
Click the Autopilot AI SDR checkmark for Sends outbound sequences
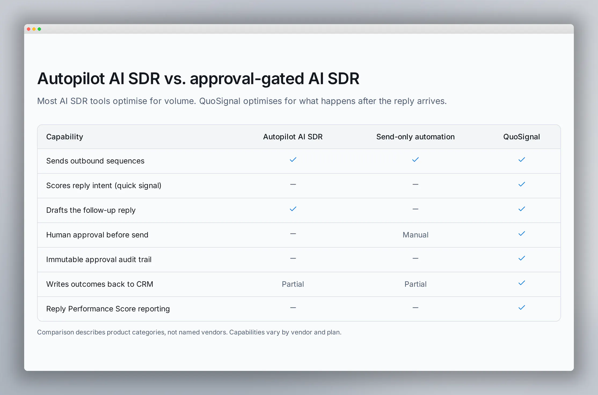pyautogui.click(x=293, y=160)
